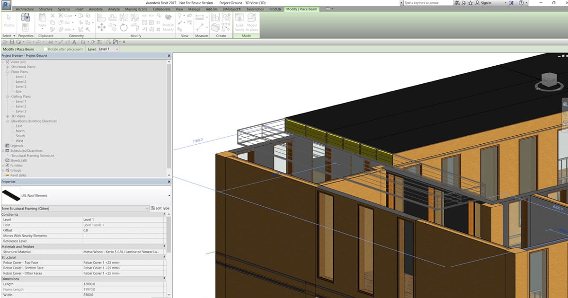Click the Load Family button
The width and height of the screenshot is (568, 298).
point(240,25)
